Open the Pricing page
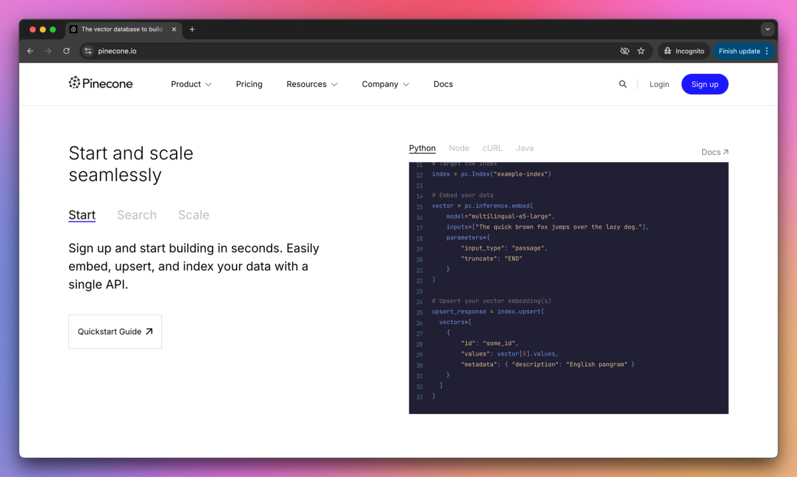Viewport: 797px width, 477px height. (x=249, y=84)
